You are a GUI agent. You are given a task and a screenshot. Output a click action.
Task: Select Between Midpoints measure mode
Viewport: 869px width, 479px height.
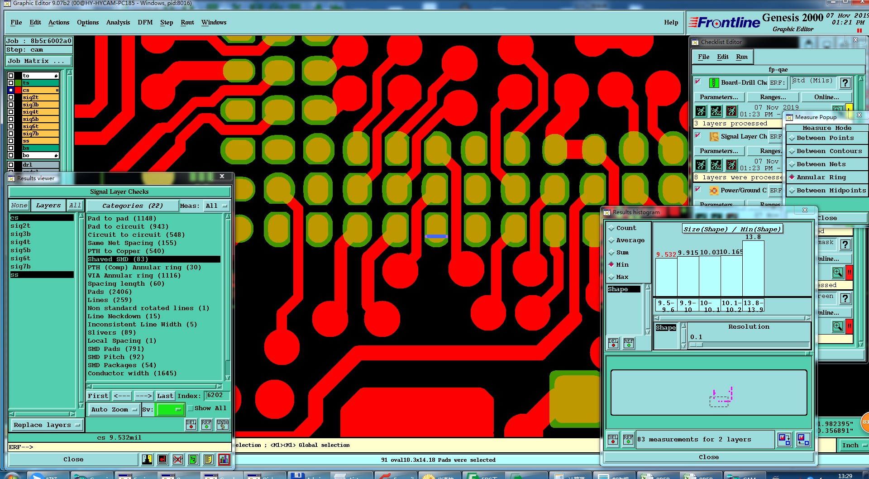827,191
